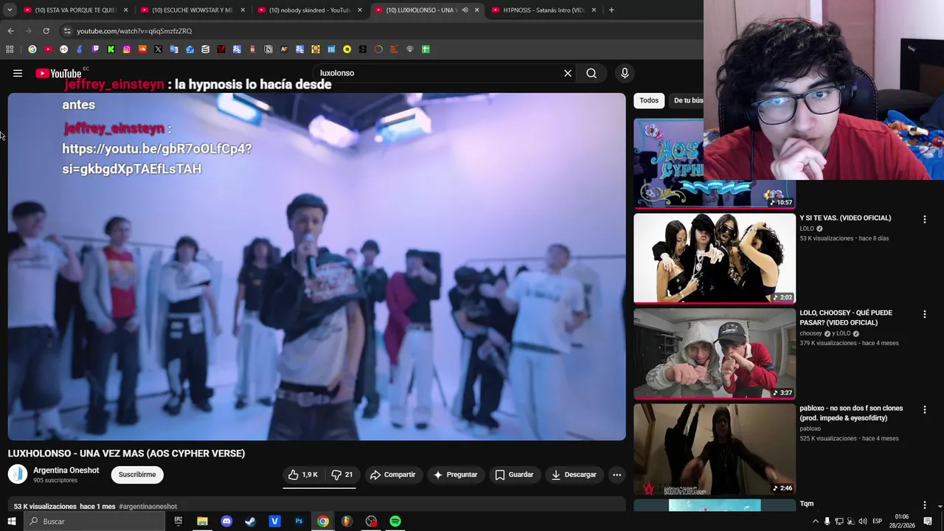Open Spotify from taskbar
The height and width of the screenshot is (531, 944).
tap(395, 521)
